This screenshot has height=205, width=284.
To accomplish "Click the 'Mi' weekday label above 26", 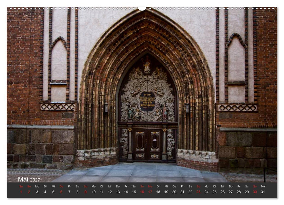I will pyautogui.click(x=223, y=187).
